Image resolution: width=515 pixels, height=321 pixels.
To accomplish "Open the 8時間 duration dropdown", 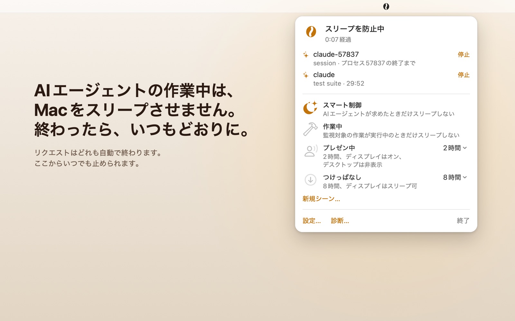I will pyautogui.click(x=455, y=178).
